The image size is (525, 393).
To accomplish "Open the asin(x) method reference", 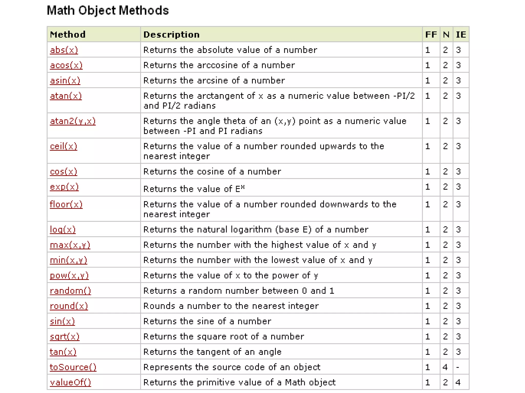I will (65, 81).
